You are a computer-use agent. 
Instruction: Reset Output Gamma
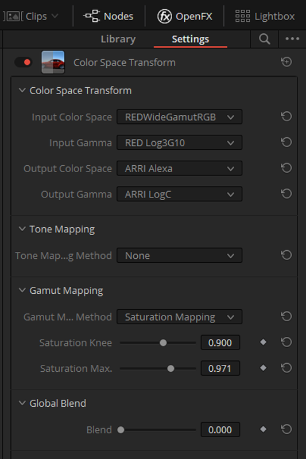286,193
